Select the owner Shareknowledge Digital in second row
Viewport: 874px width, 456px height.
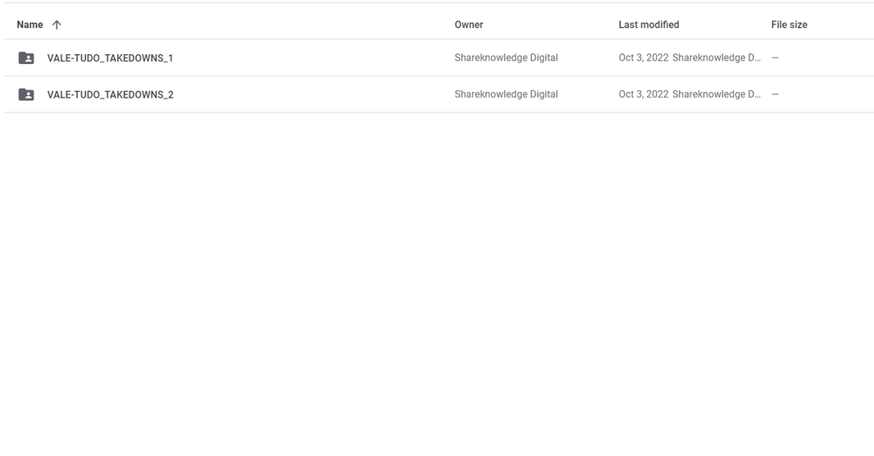pos(506,94)
